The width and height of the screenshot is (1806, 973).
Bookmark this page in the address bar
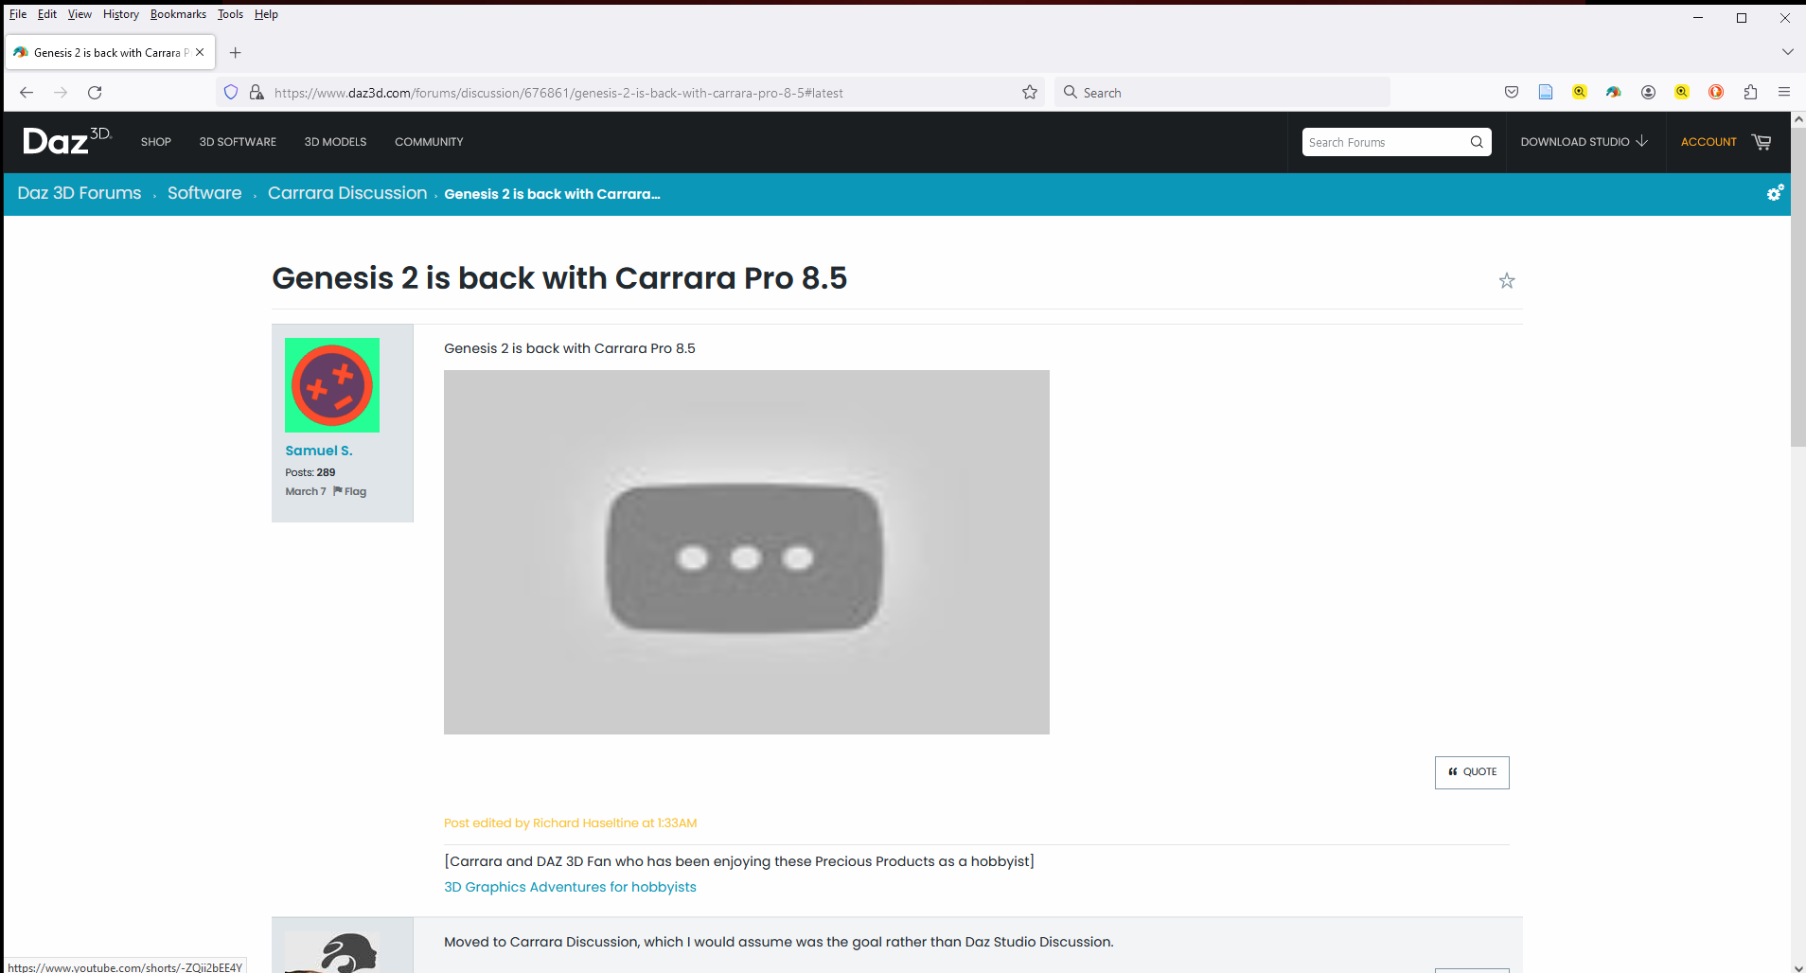pyautogui.click(x=1030, y=92)
